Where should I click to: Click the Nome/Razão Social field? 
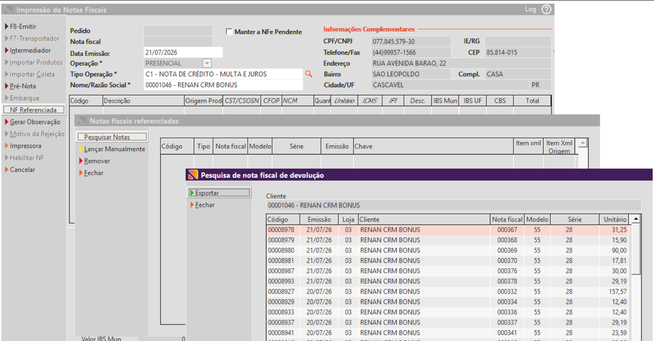click(x=223, y=85)
